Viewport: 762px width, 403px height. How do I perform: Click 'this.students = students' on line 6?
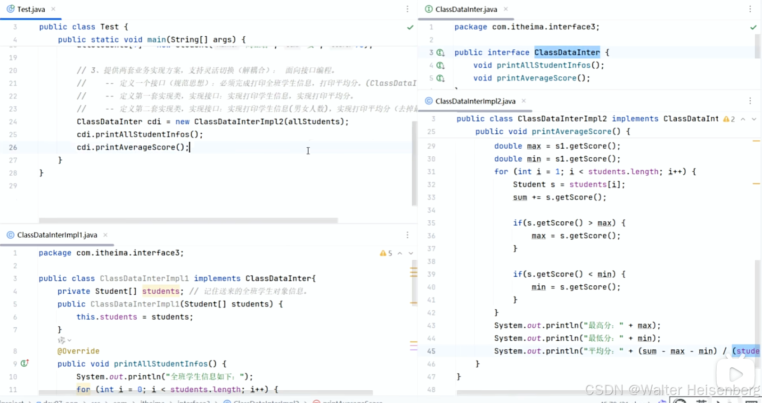coord(135,317)
